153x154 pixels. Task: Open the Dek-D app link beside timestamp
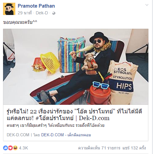coord(42,13)
